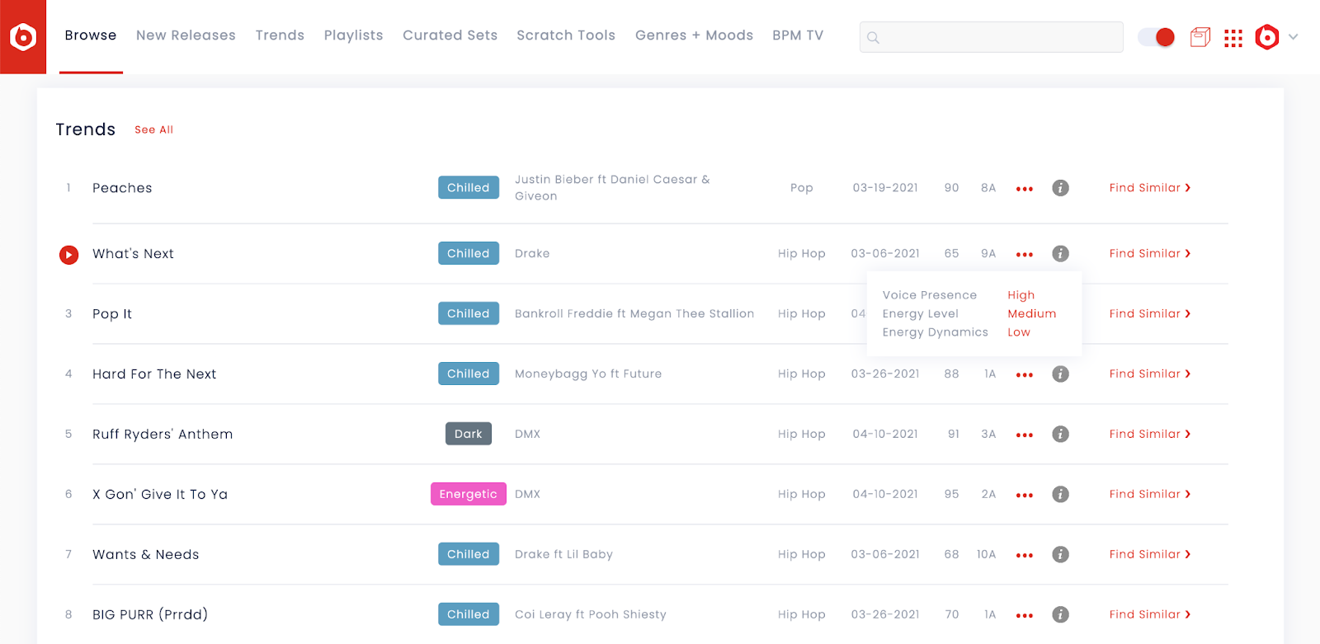The image size is (1320, 644).
Task: Show info for Peaches
Action: pos(1061,188)
